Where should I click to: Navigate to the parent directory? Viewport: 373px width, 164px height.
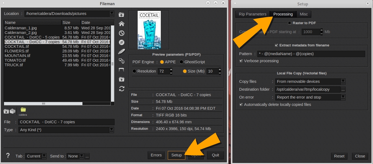pyautogui.click(x=122, y=15)
